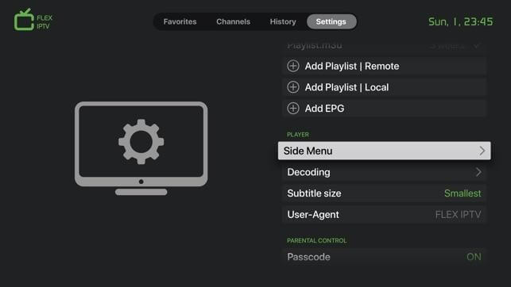Select the Add EPG option
Screen dimensions: 511x287
point(384,109)
